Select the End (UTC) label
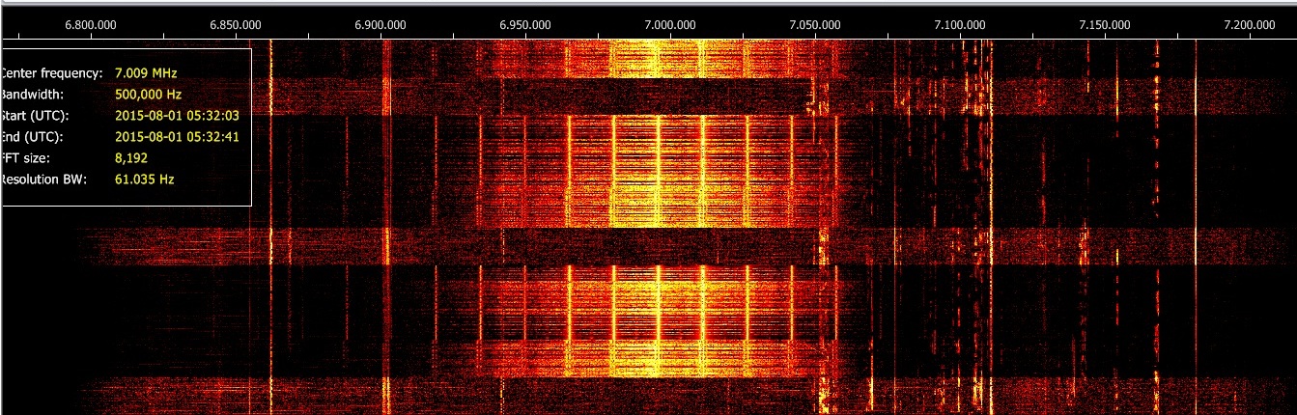1297x415 pixels. [x=32, y=137]
